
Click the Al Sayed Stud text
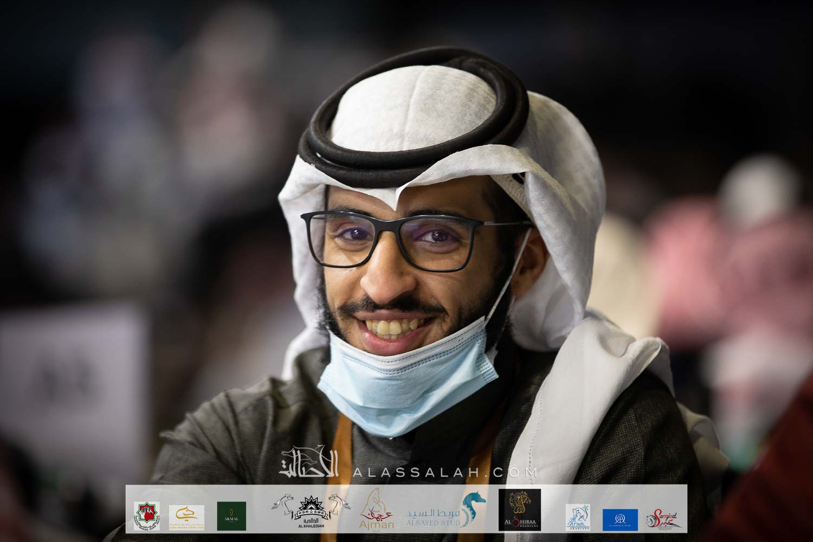[x=431, y=515]
